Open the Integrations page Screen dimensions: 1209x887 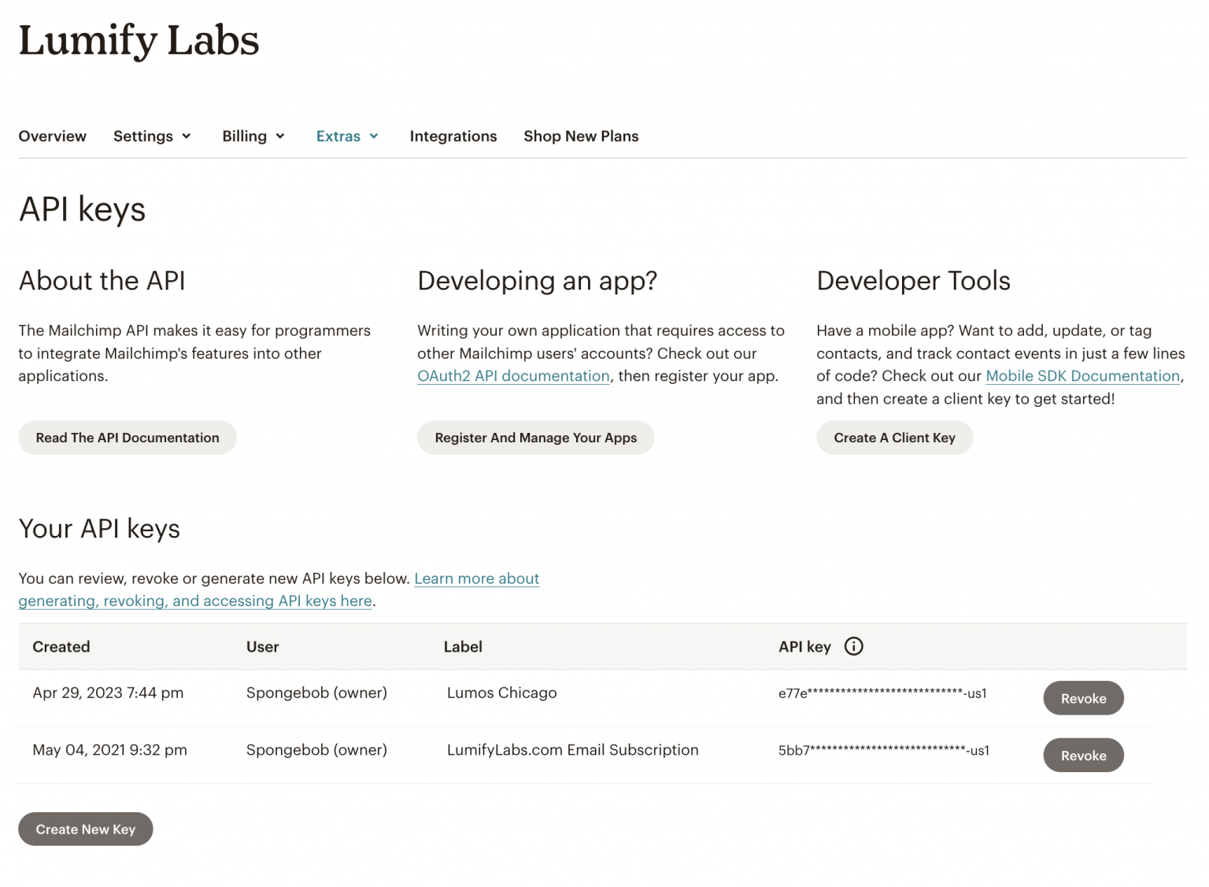(453, 136)
